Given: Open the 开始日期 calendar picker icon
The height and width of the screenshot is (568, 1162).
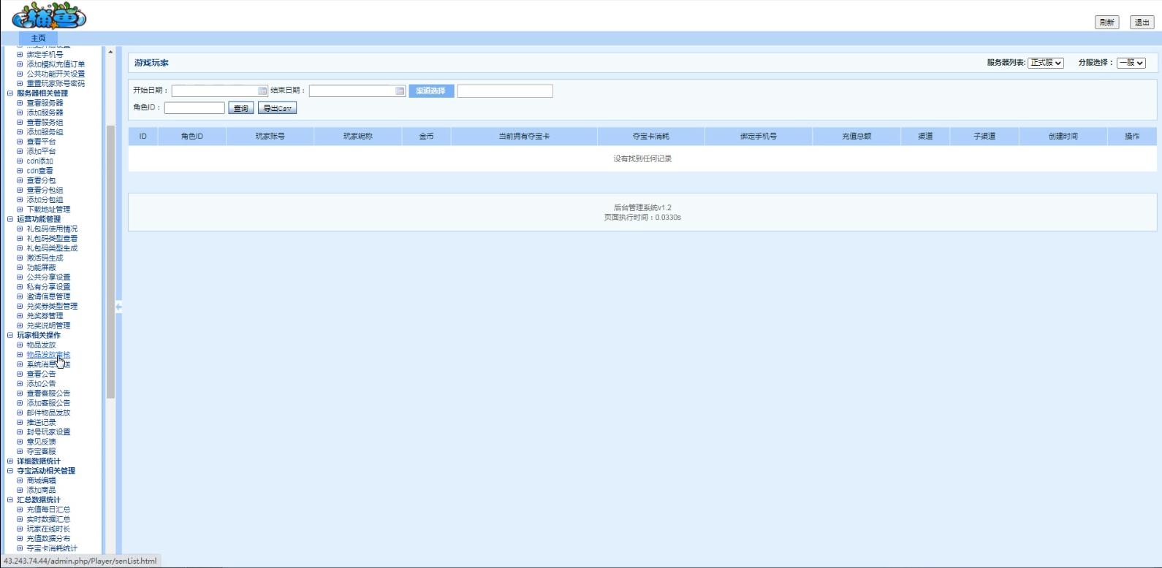Looking at the screenshot, I should pos(262,91).
